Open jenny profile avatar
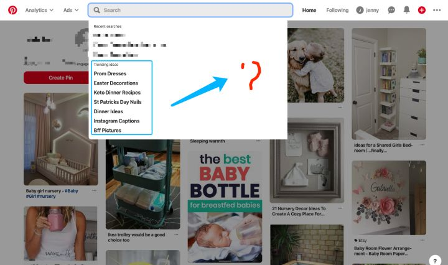This screenshot has height=265, width=448. click(x=360, y=10)
